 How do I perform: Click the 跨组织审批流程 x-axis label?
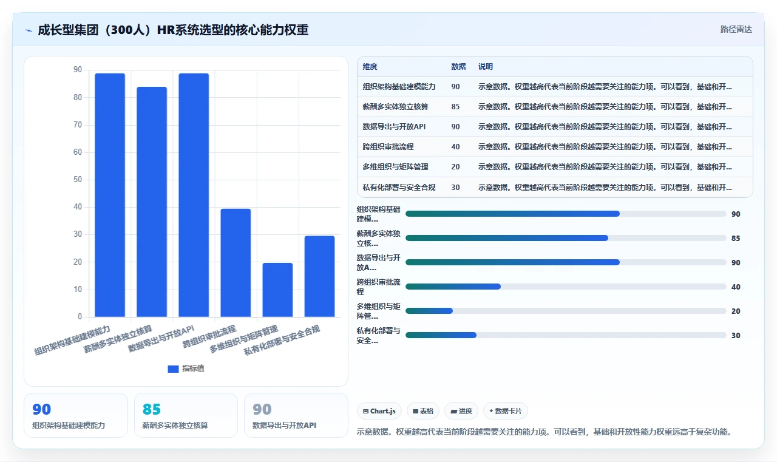click(209, 337)
